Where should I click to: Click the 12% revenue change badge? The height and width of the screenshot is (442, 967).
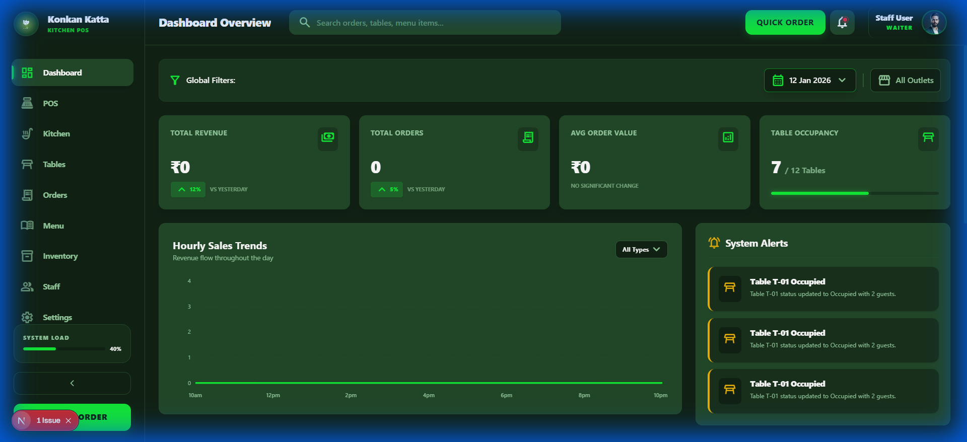[x=188, y=190]
